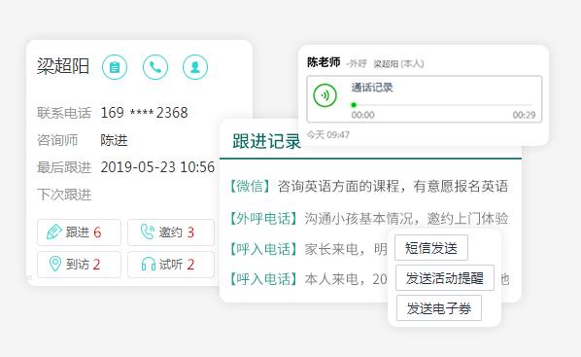Play the call recording audio icon
Screen dimensions: 581x357
tap(325, 95)
